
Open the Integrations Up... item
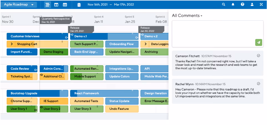pyautogui.click(x=122, y=69)
